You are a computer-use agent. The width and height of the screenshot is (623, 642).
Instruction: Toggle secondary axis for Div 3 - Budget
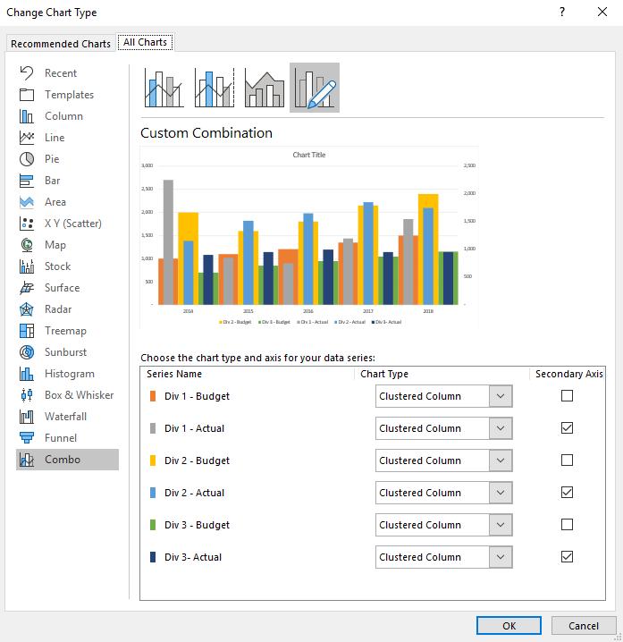click(567, 525)
